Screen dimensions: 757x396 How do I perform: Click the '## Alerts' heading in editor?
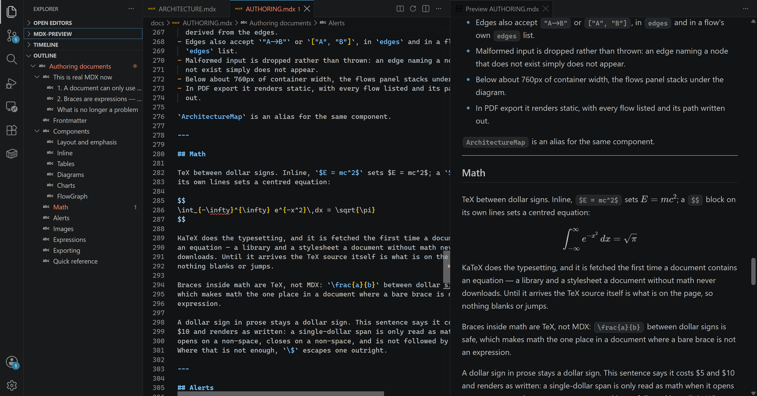point(195,387)
